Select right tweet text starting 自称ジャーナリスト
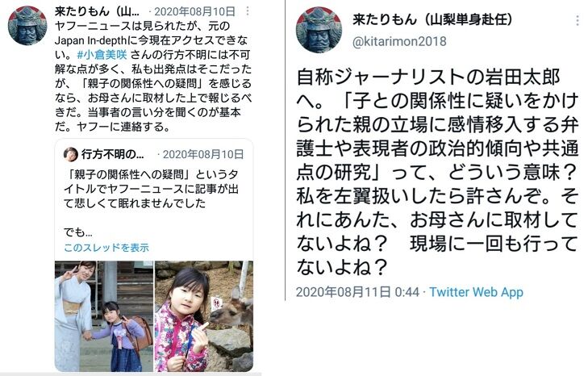The height and width of the screenshot is (376, 588). tap(437, 172)
